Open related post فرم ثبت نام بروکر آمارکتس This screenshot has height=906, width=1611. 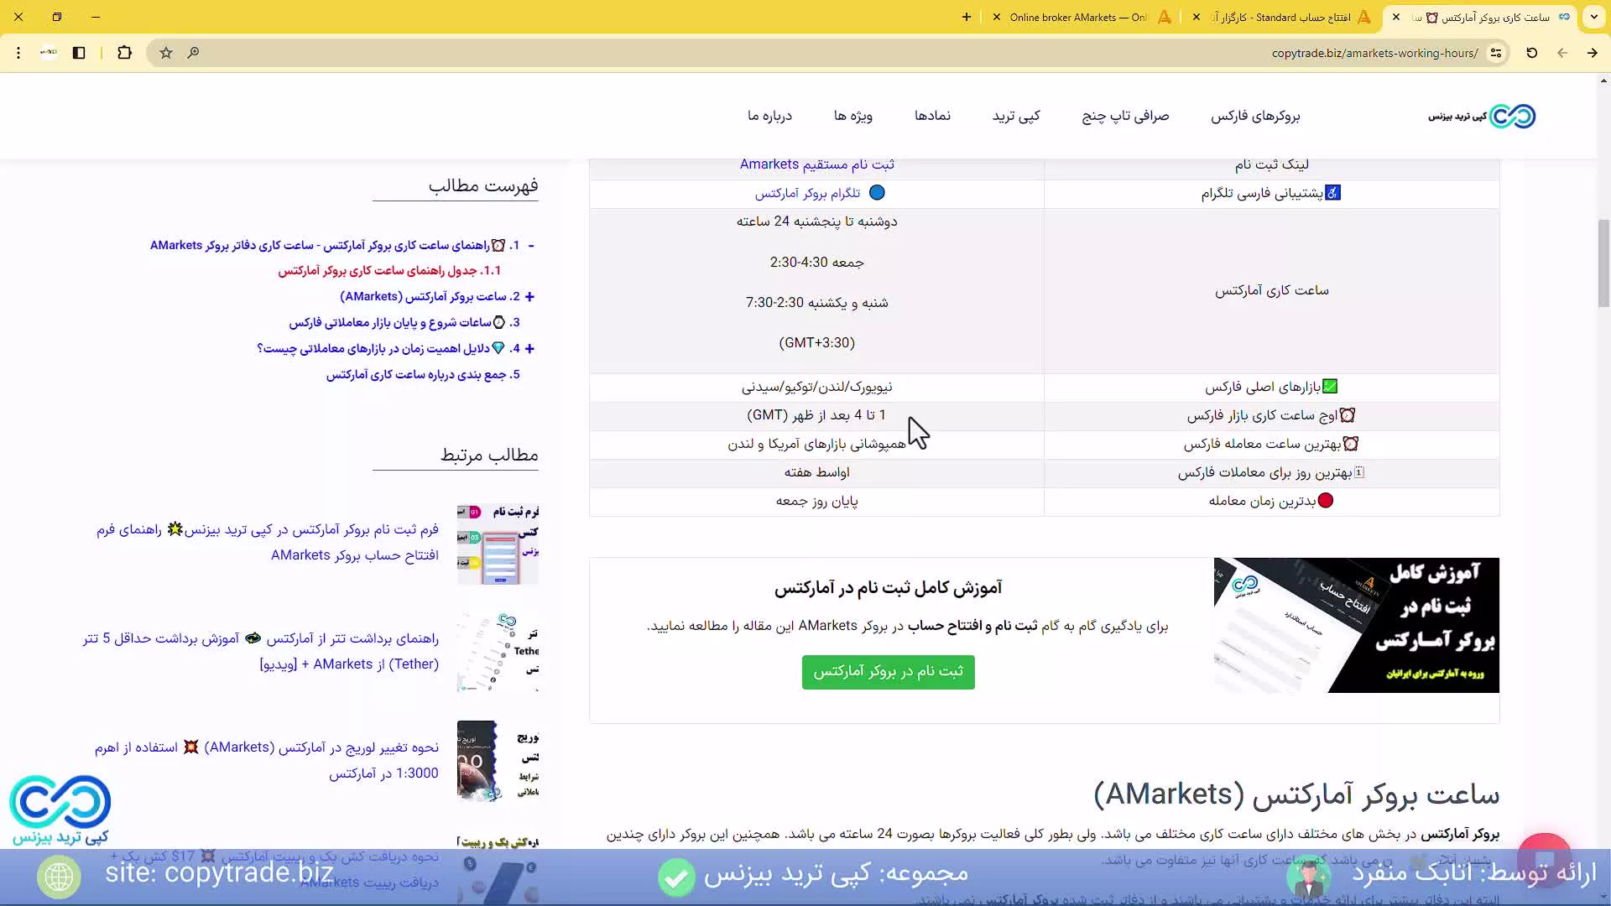268,542
